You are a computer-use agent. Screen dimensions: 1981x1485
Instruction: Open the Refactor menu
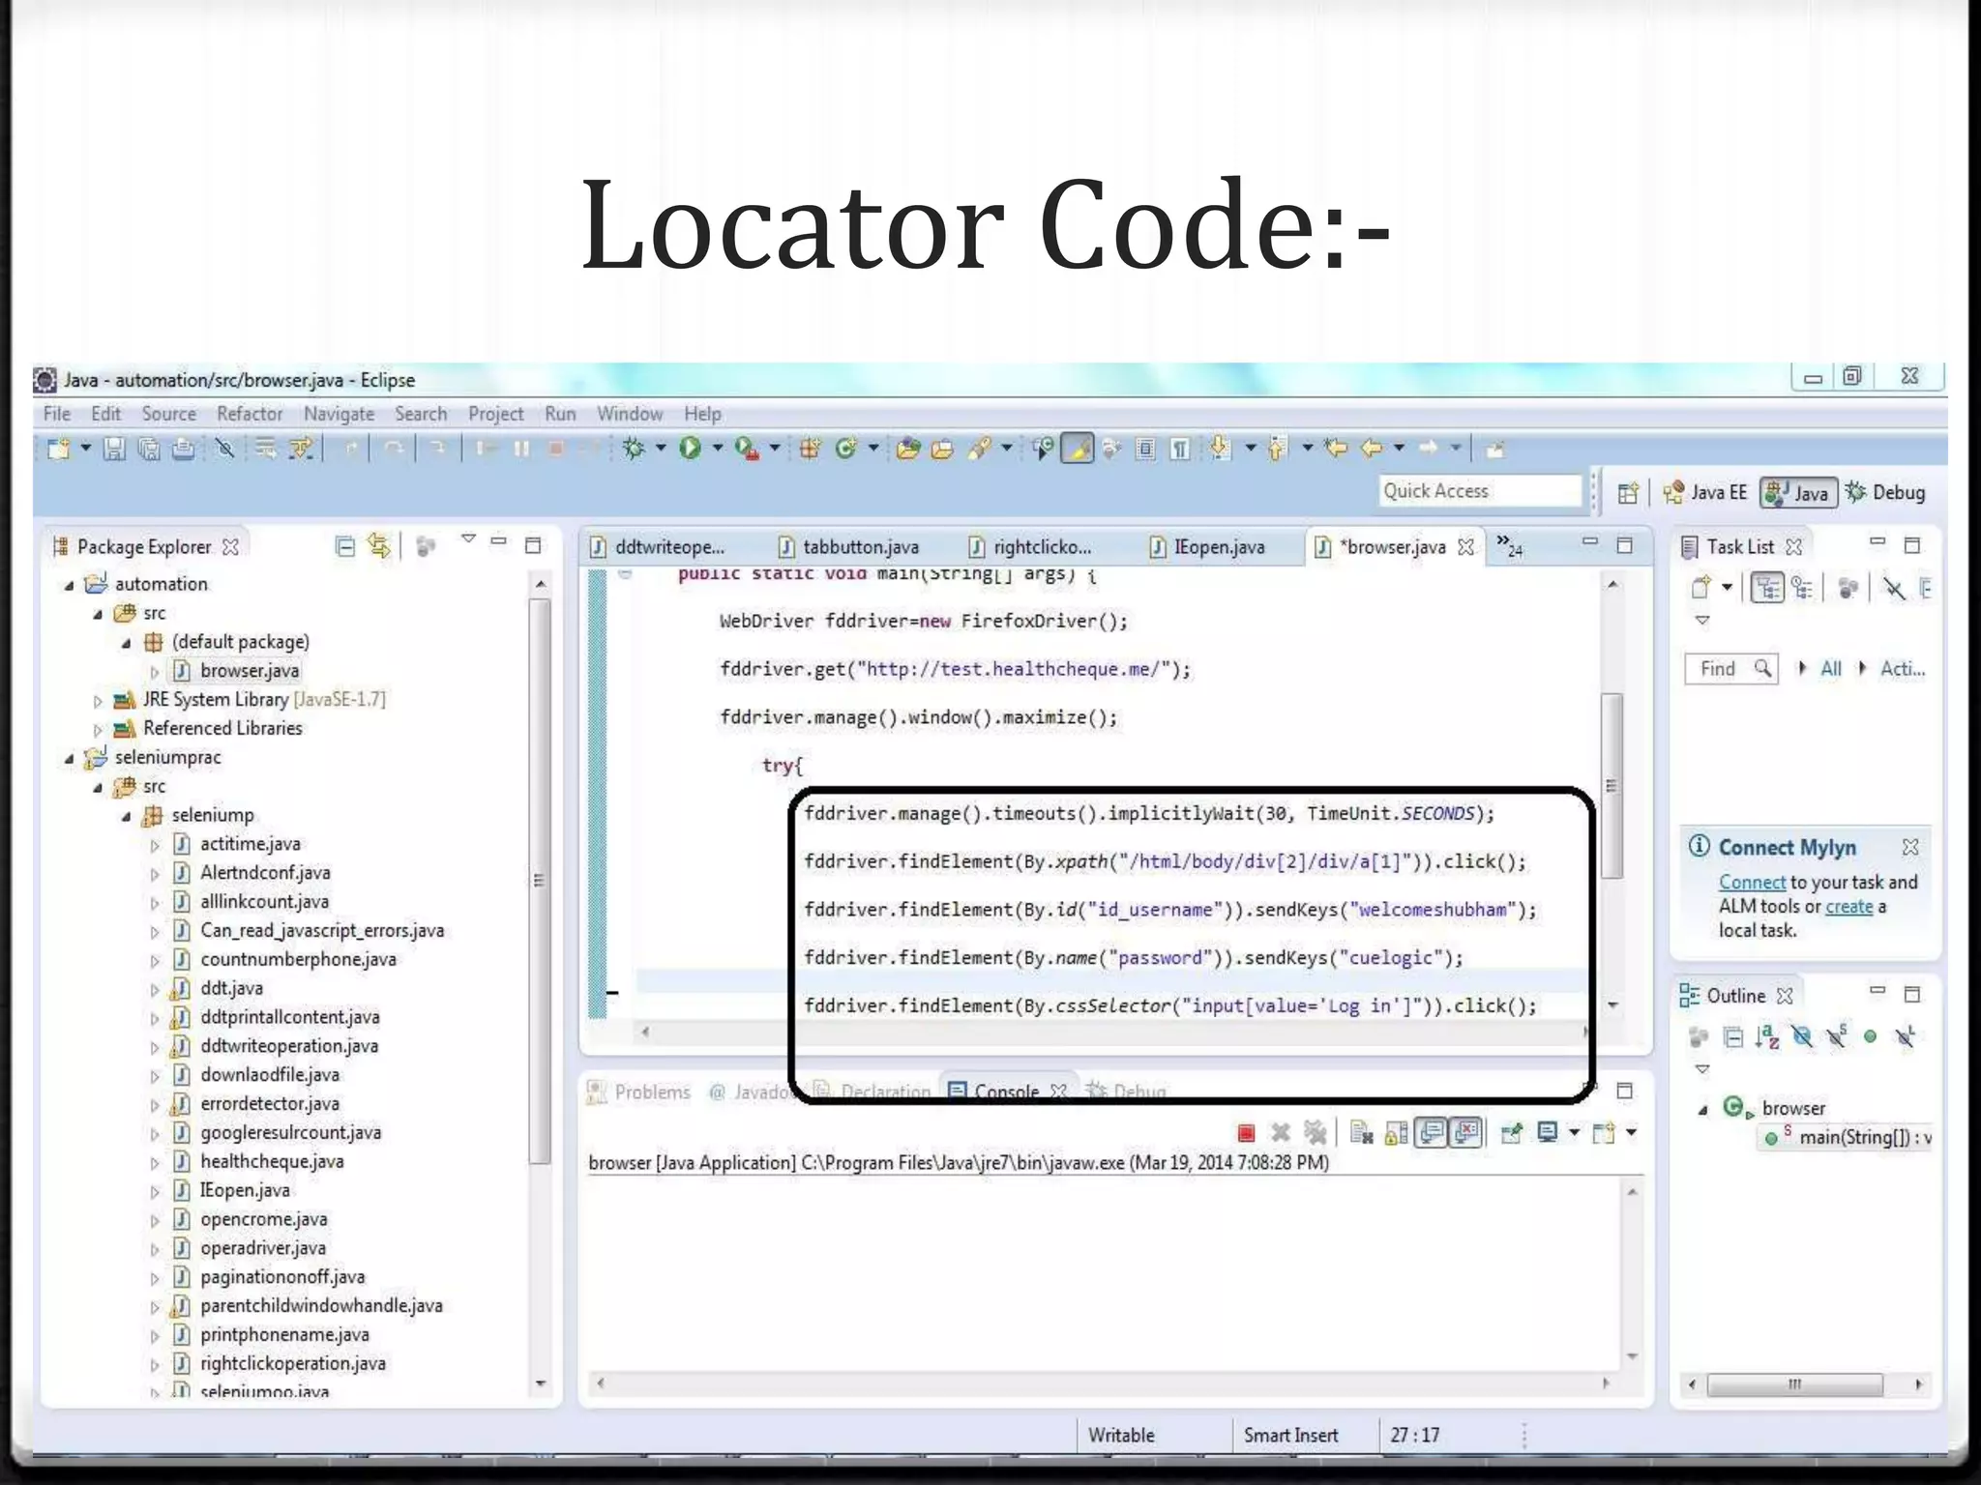click(x=249, y=414)
